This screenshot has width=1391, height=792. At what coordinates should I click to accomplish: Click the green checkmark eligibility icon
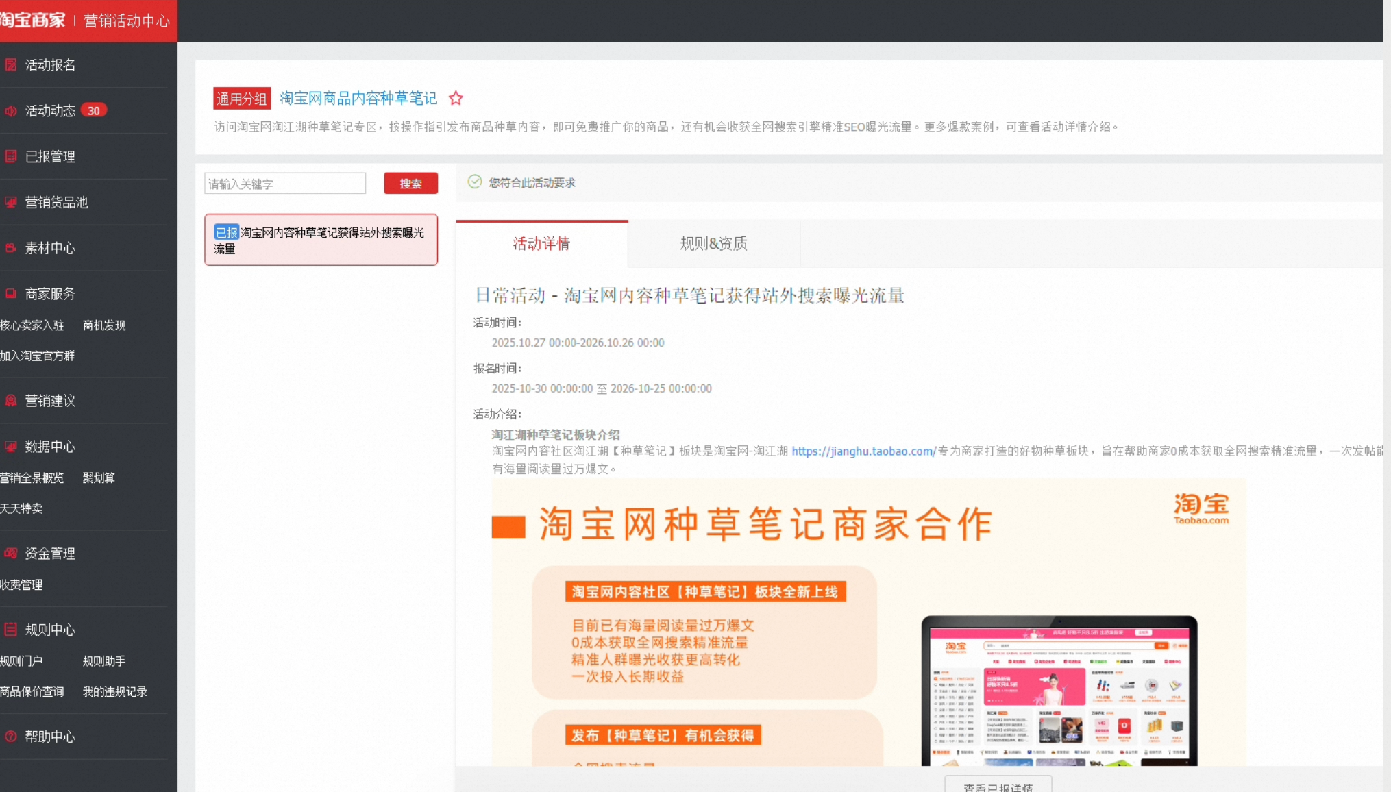pos(475,182)
